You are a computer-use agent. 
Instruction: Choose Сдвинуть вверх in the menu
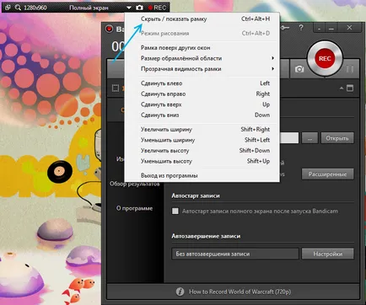click(202, 104)
